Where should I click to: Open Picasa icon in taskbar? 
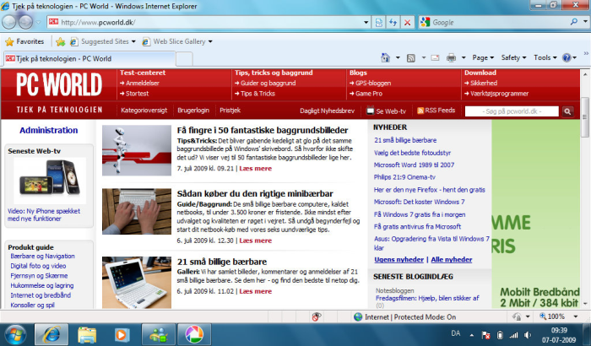click(x=194, y=334)
